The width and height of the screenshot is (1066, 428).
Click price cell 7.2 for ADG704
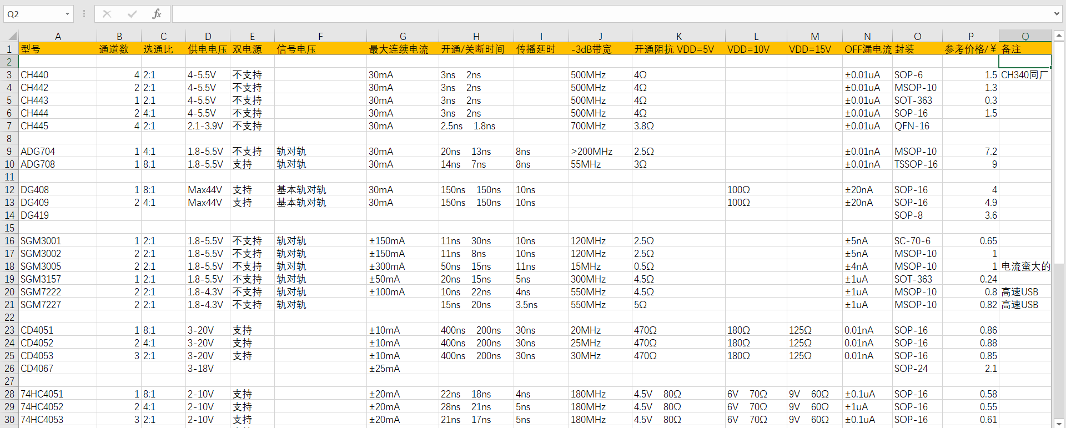coord(971,151)
